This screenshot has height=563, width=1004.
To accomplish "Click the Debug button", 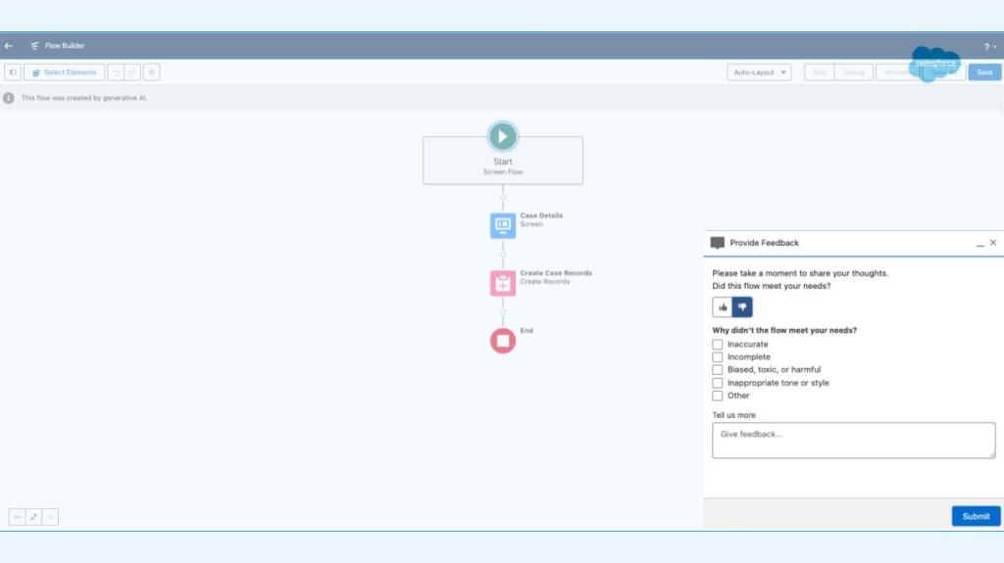I will (854, 72).
